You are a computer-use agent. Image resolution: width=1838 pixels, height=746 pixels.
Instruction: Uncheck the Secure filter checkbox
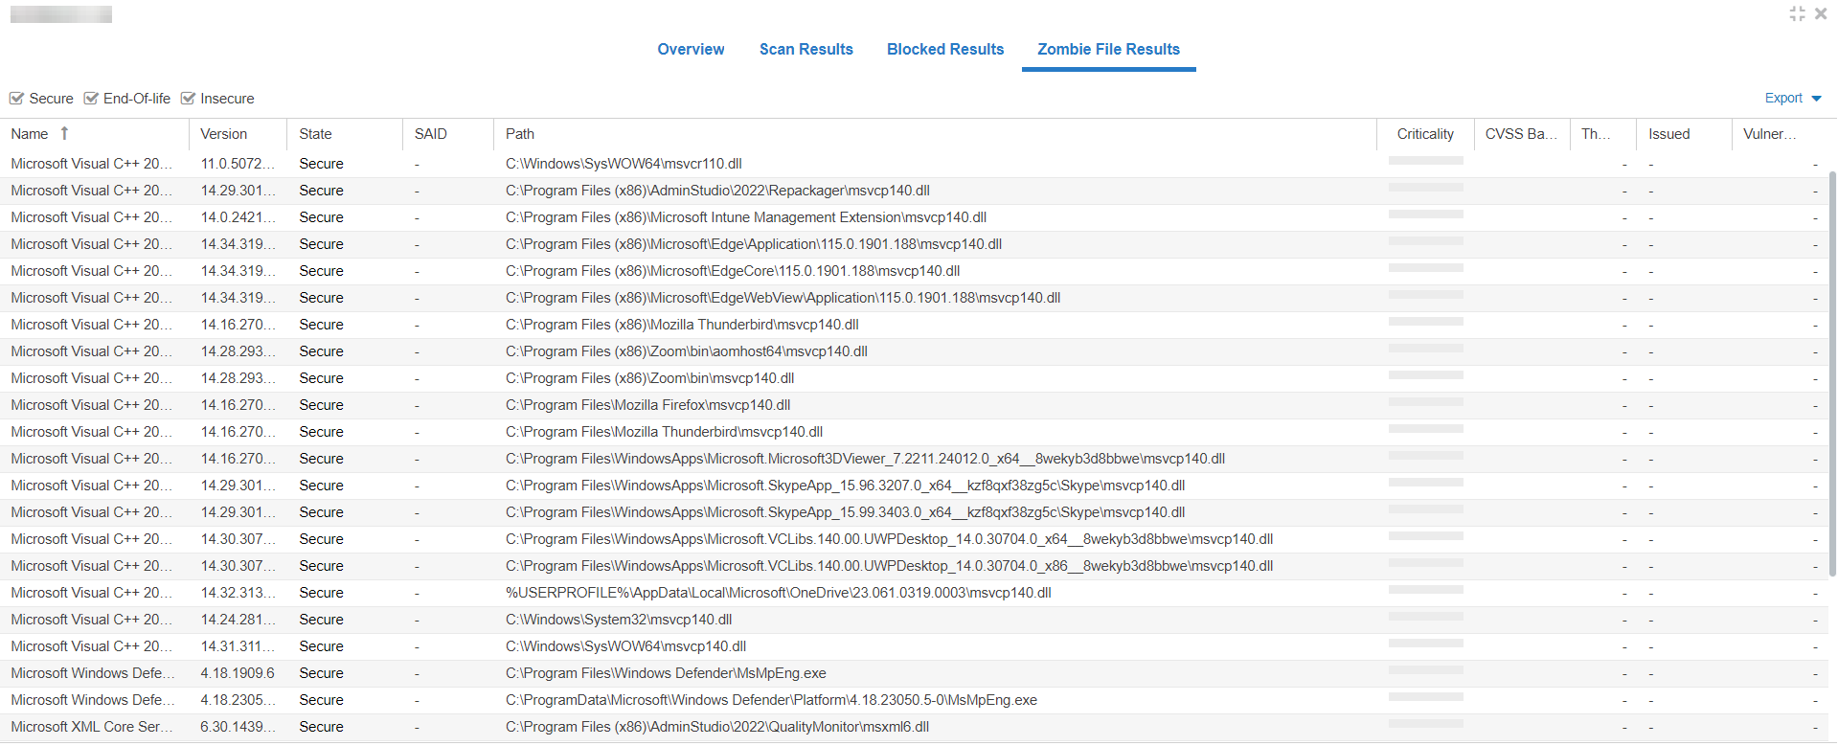coord(16,99)
